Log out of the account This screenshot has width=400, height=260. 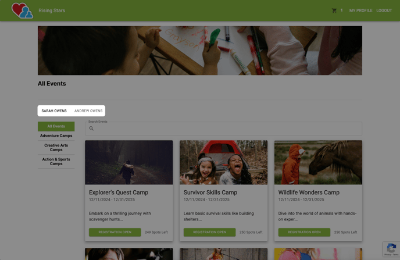click(384, 10)
